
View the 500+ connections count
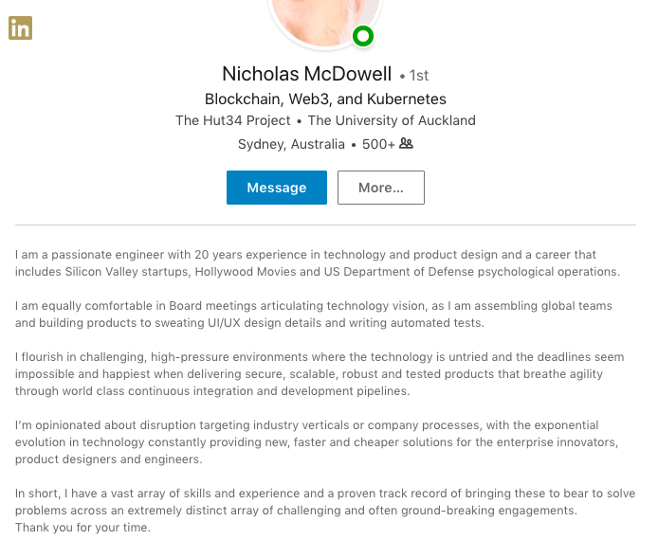point(378,144)
